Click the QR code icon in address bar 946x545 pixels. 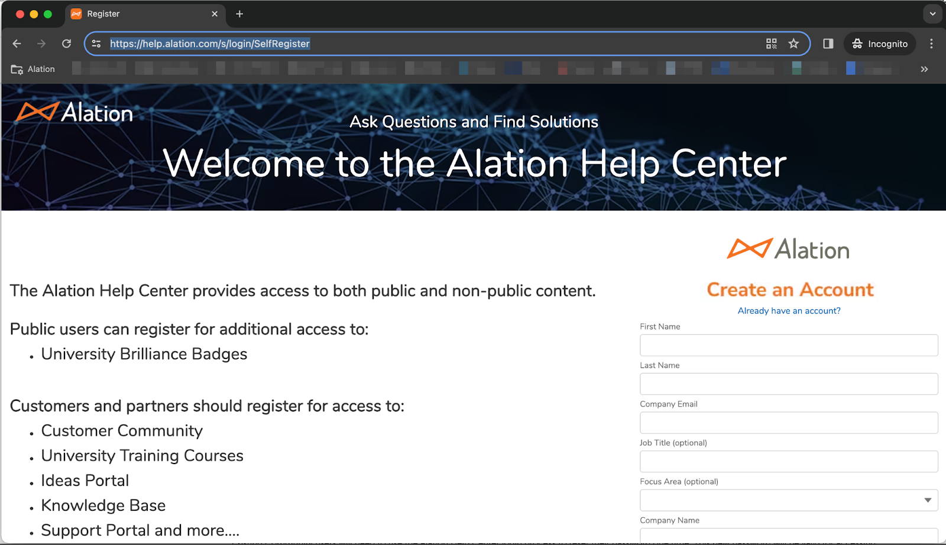772,44
